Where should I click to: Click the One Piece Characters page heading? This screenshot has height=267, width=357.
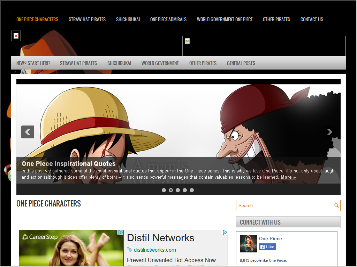point(48,204)
